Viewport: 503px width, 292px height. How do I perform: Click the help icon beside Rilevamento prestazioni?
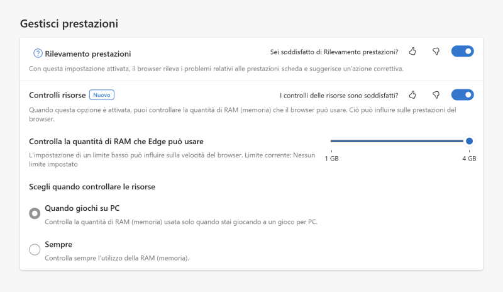tap(38, 53)
